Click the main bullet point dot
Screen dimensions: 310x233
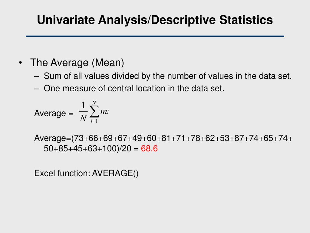(20, 63)
